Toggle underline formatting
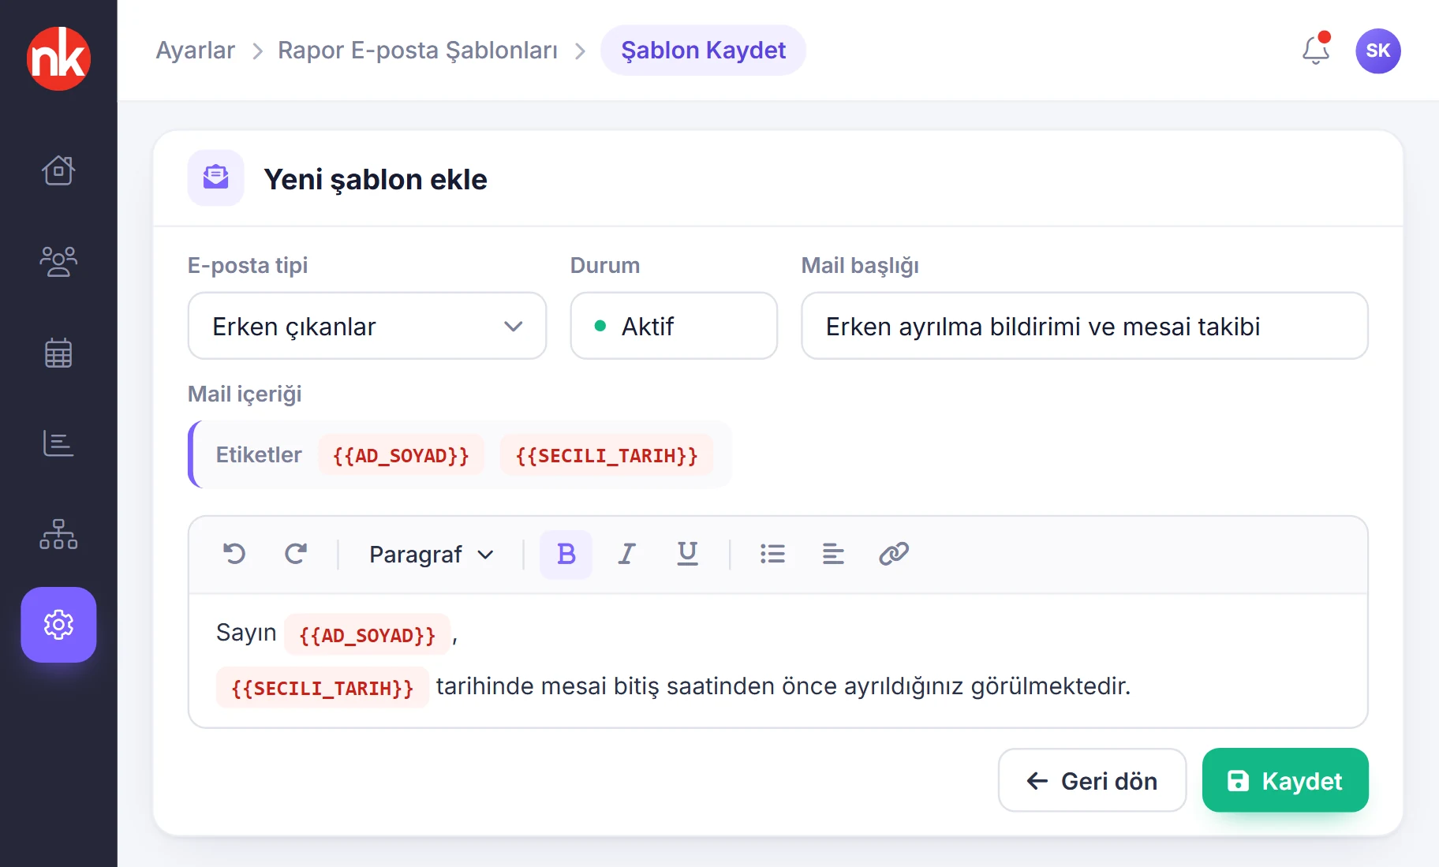 tap(688, 555)
